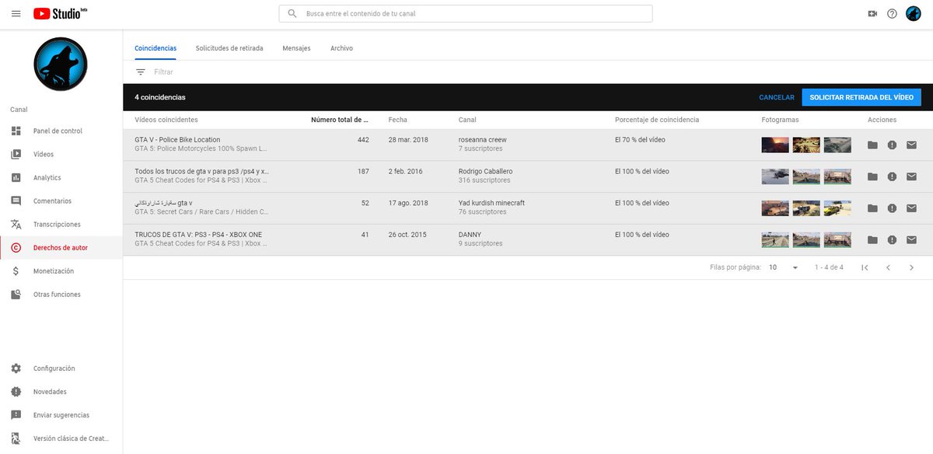
Task: Click 'El 70 % del vídeo' cell
Action: 640,140
